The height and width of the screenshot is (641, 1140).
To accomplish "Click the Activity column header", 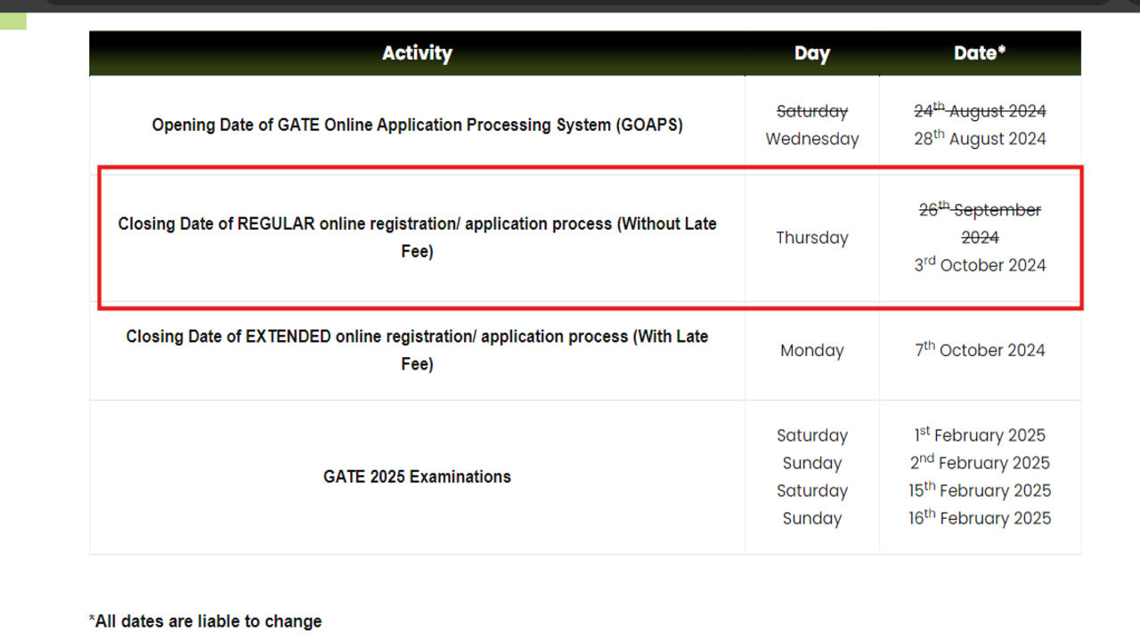I will coord(417,53).
